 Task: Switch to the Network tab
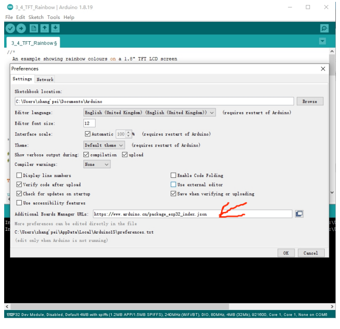45,79
